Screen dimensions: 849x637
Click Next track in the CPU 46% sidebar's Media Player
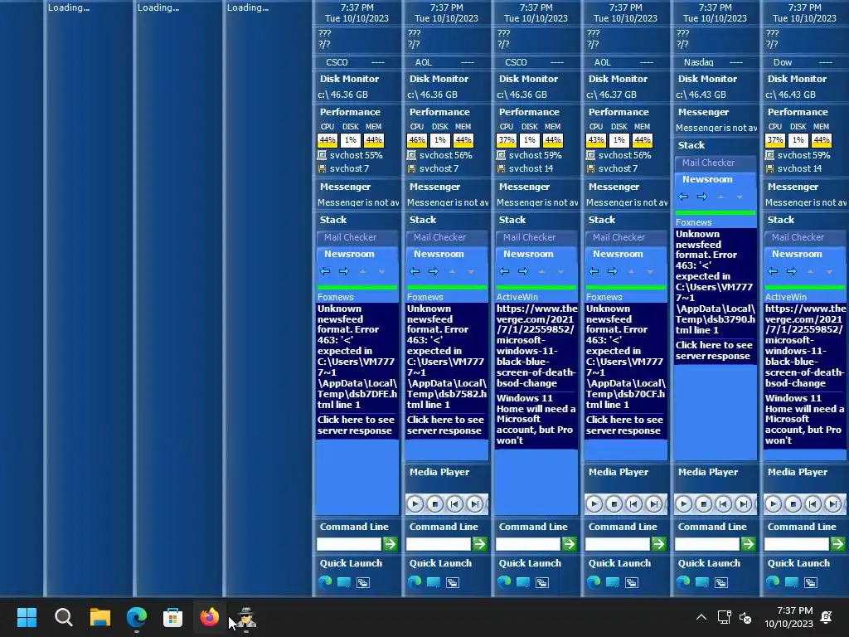coord(475,504)
